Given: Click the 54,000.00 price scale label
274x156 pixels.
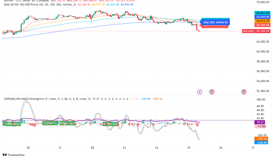Looking at the screenshot, I should point(263,81).
